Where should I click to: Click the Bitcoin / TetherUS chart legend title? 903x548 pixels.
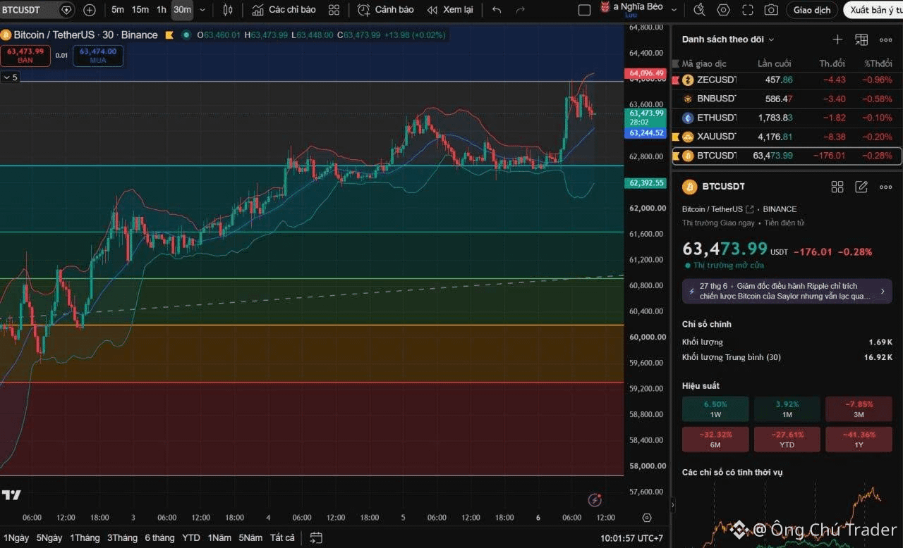click(86, 35)
